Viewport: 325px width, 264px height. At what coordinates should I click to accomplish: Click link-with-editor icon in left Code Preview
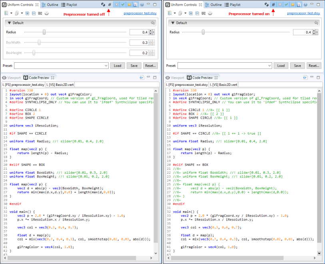coord(142,77)
